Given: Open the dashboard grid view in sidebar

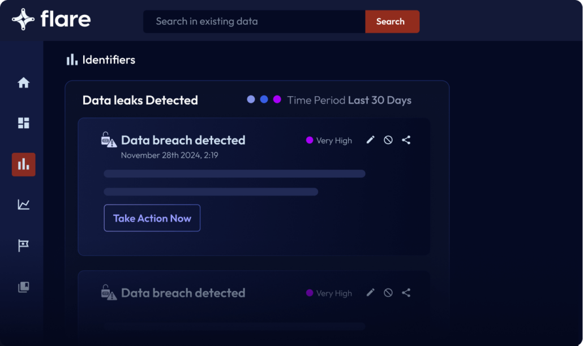Looking at the screenshot, I should pyautogui.click(x=23, y=123).
